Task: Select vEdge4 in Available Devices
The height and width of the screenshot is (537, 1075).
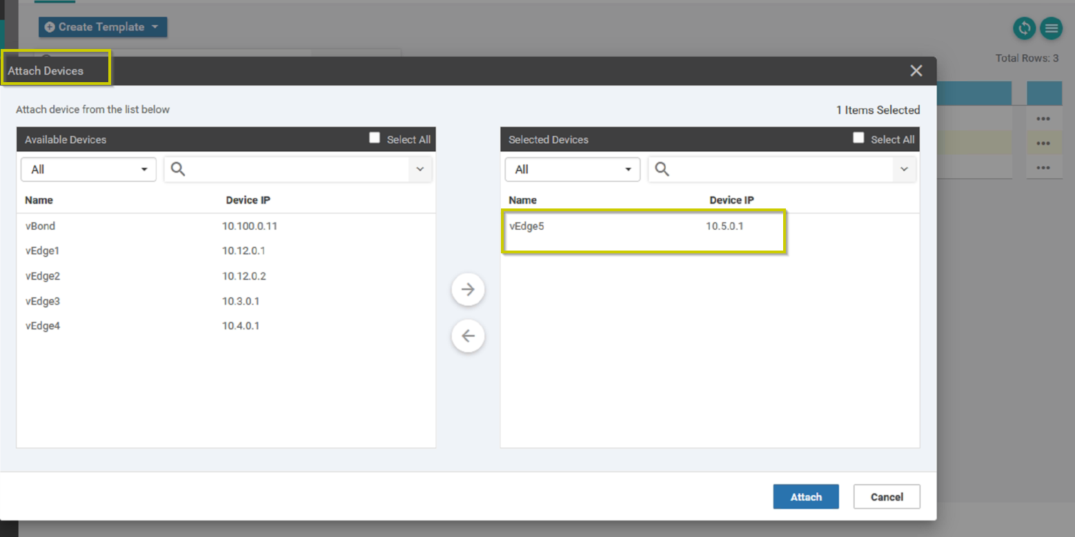Action: [x=226, y=326]
